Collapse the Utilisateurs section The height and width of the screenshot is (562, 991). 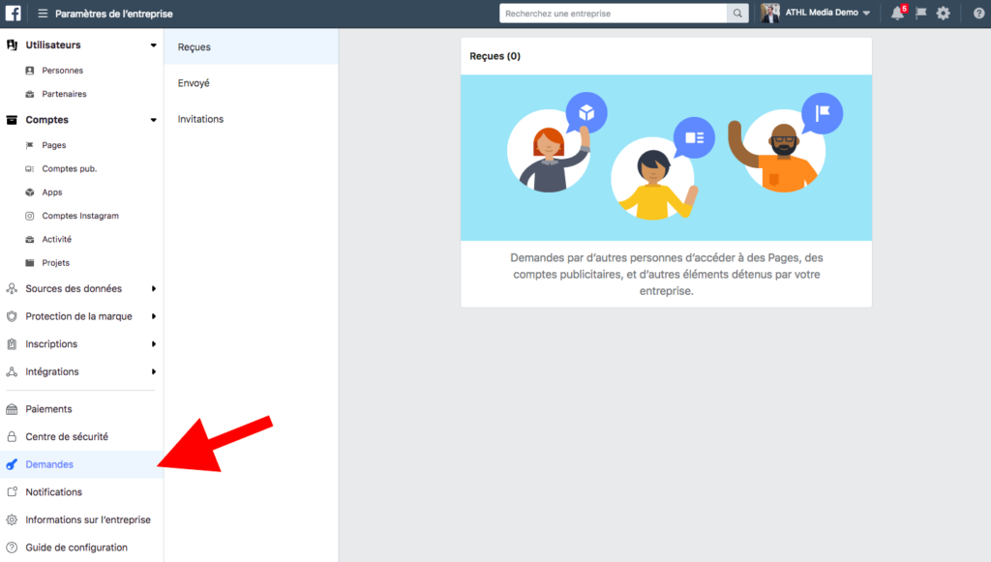pyautogui.click(x=153, y=45)
